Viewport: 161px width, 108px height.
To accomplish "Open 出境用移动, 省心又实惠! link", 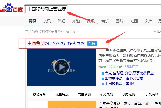I will click(124, 79).
